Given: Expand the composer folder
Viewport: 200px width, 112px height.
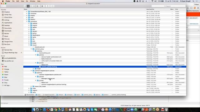Looking at the screenshot, I should tap(27, 13).
